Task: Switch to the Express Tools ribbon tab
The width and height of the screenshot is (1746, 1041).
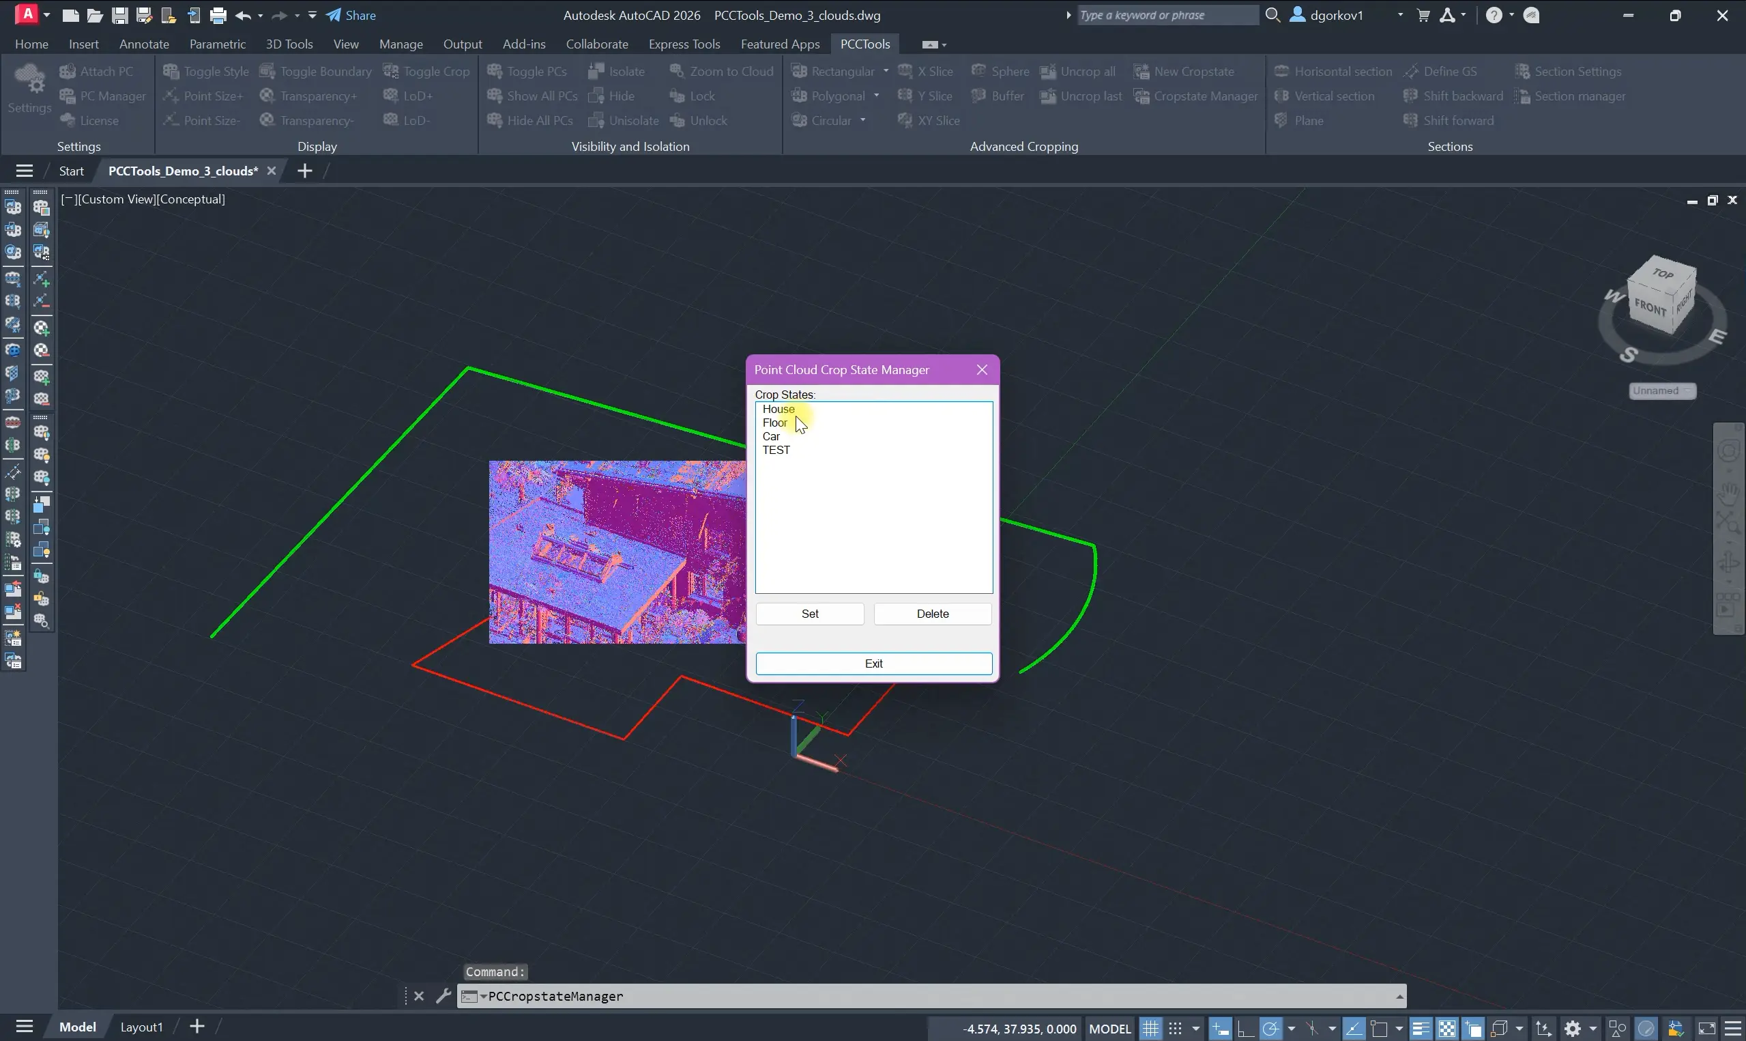Action: (x=684, y=44)
